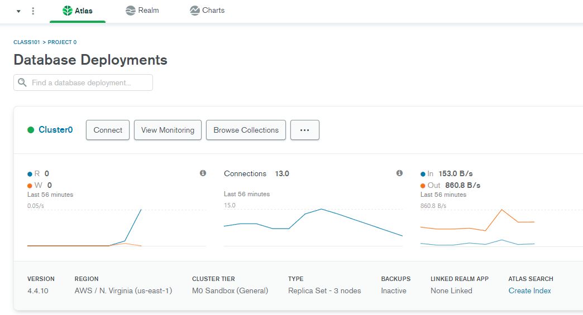This screenshot has width=583, height=315.
Task: Click Create Index link
Action: pos(529,291)
